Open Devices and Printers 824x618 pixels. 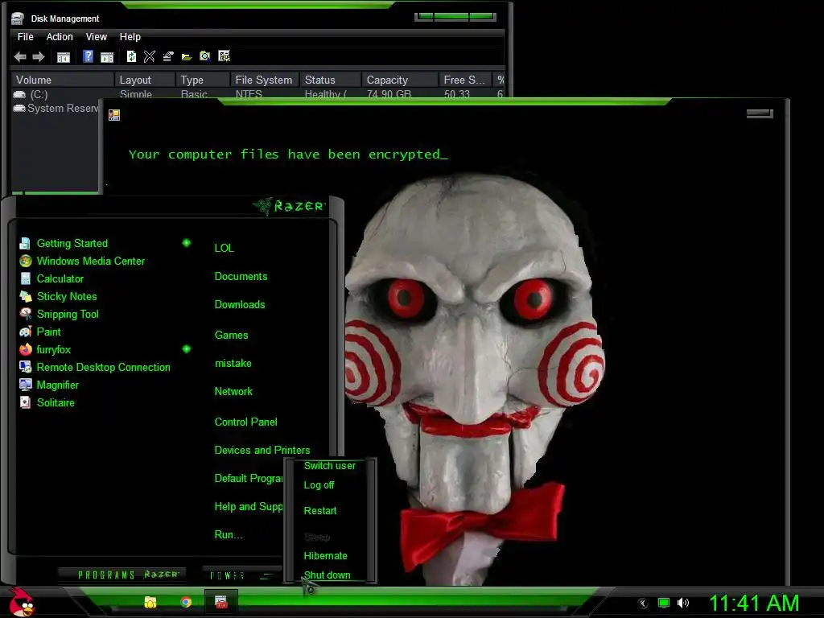point(262,451)
